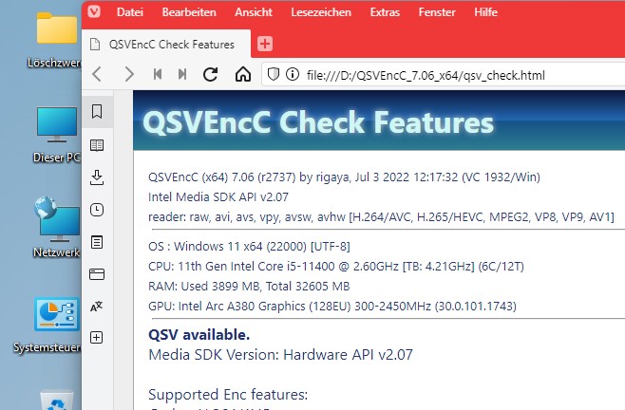625x410 pixels.
Task: Go back one page
Action: (97, 74)
